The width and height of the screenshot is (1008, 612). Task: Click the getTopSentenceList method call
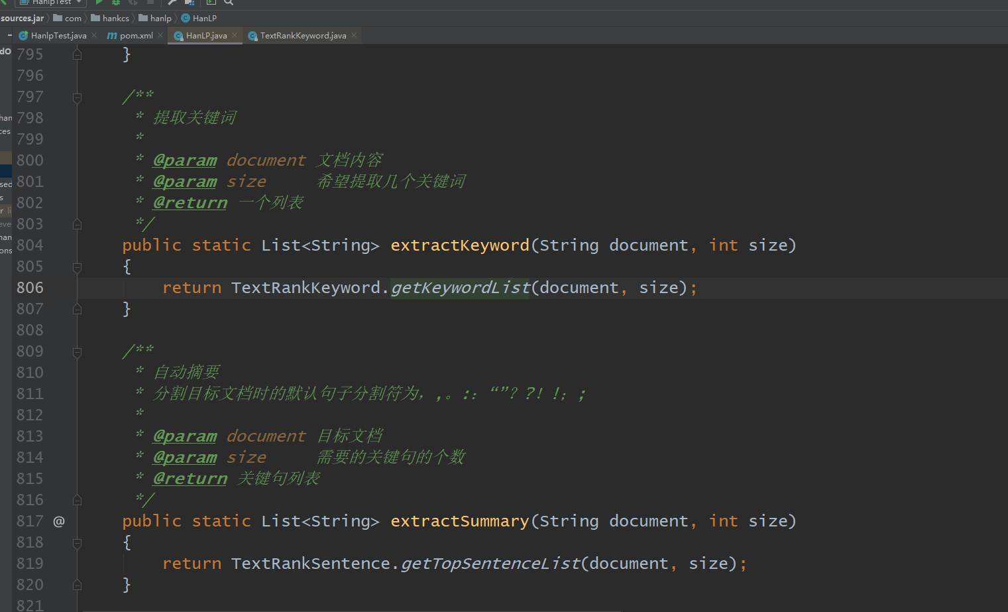490,564
